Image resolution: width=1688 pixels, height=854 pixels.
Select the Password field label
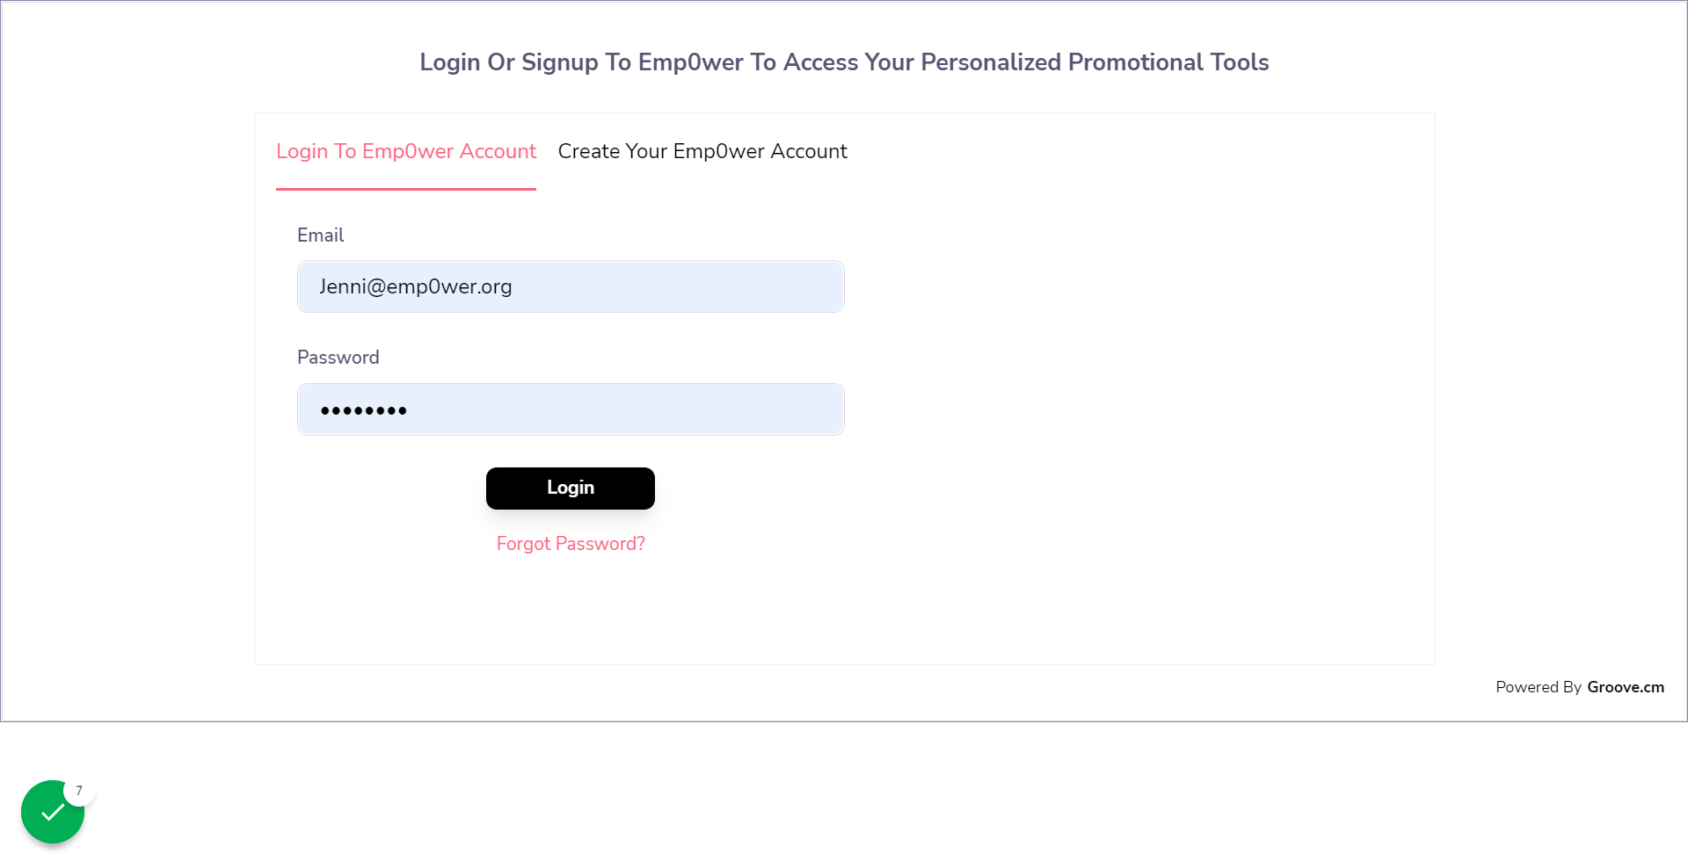click(338, 358)
